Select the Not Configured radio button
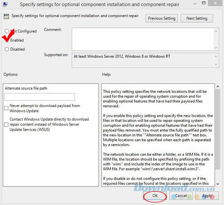The image size is (224, 205). coord(7,31)
